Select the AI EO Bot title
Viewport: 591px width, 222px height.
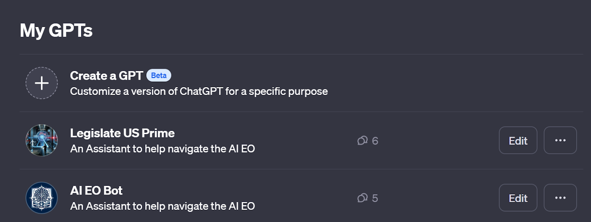click(x=96, y=191)
